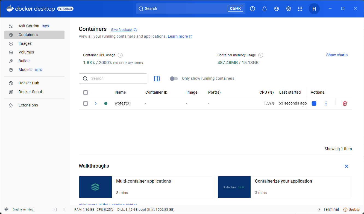Click the feedback speech bubble icon
364x214 pixels.
[135, 30]
